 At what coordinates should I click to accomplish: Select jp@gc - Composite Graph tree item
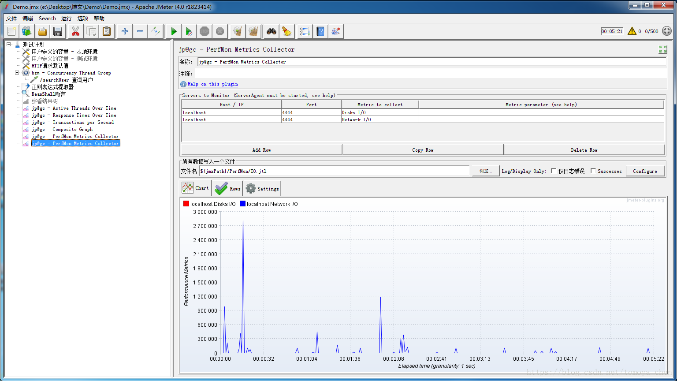62,129
